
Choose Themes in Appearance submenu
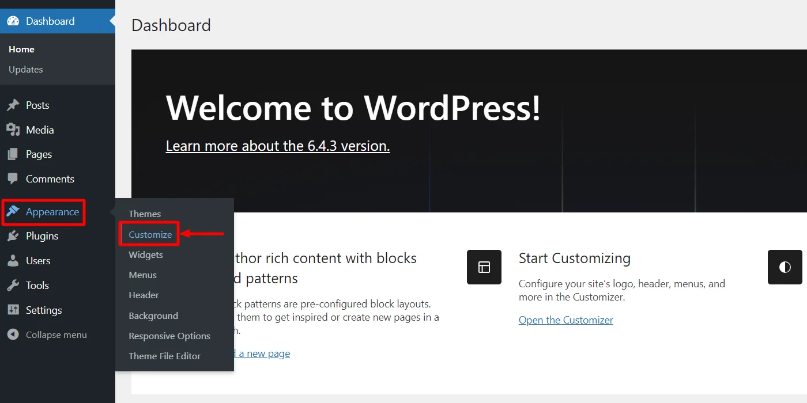pyautogui.click(x=145, y=214)
